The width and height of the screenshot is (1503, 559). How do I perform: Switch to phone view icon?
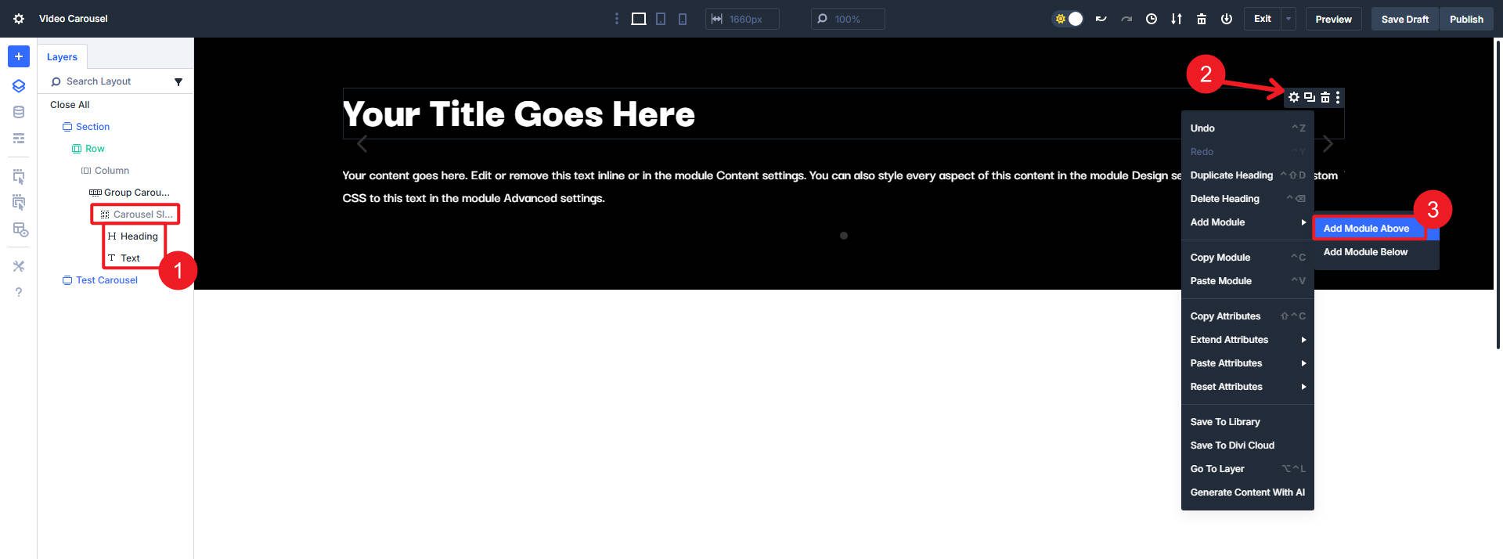(683, 19)
